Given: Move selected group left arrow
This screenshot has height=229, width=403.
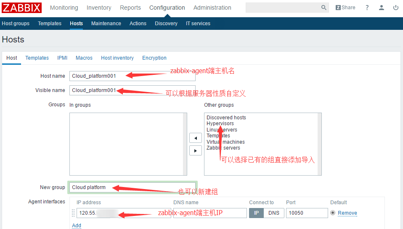Looking at the screenshot, I should coord(196,138).
